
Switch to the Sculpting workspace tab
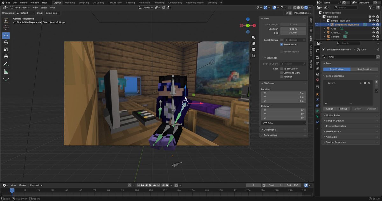[x=84, y=3]
